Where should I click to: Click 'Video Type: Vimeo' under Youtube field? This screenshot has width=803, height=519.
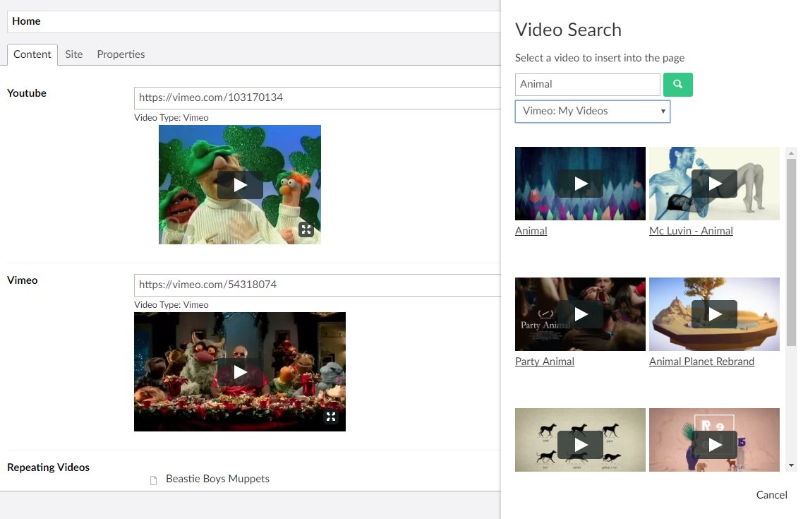pyautogui.click(x=171, y=117)
